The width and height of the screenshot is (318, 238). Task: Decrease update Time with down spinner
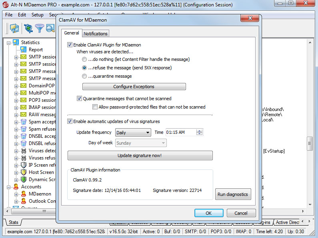(199, 134)
